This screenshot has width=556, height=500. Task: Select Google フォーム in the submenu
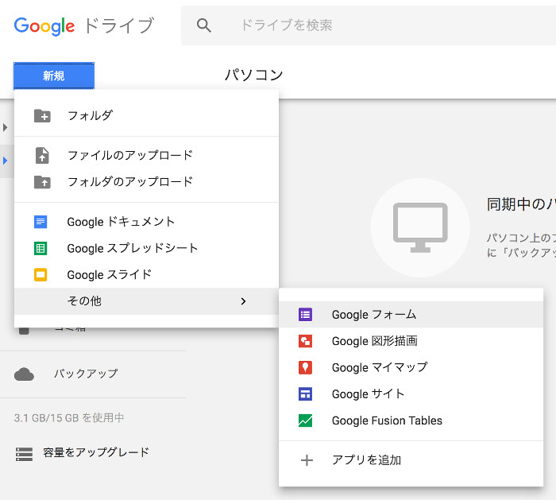pos(411,315)
